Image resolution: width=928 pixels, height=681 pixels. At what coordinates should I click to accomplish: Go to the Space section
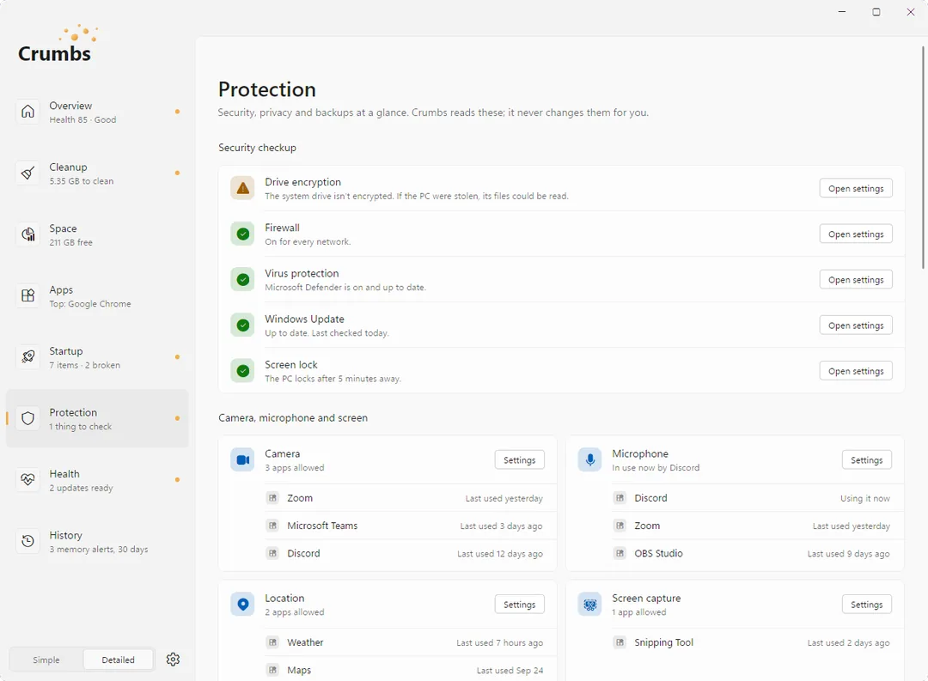click(97, 235)
